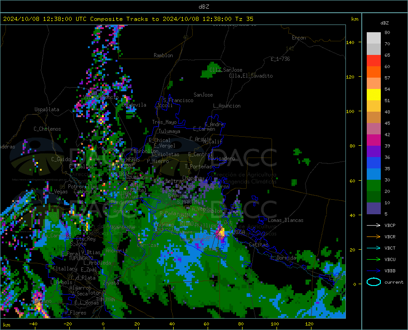Image resolution: width=408 pixels, height=330 pixels.
Task: Click the blue VBBB arrow legend icon
Action: pos(374,271)
